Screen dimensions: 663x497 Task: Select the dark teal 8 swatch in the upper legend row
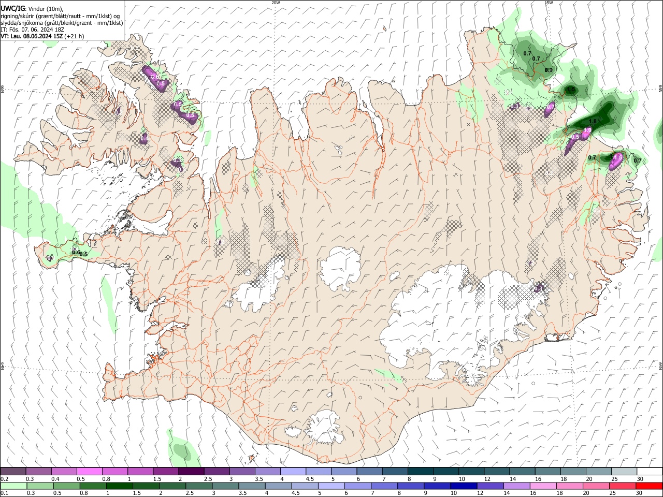click(x=420, y=472)
